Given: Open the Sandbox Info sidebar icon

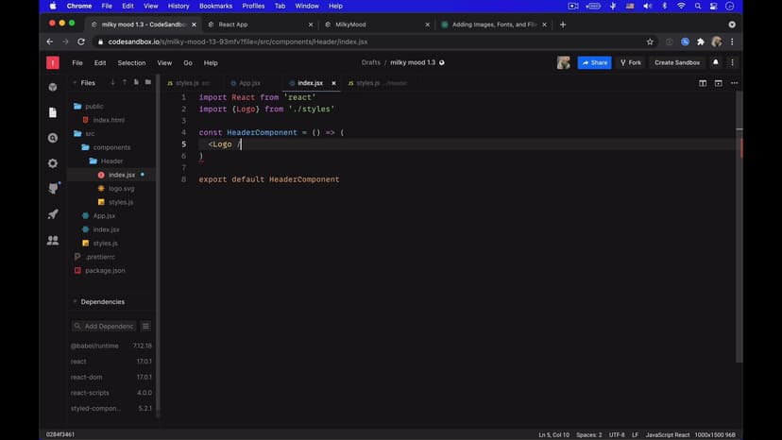Looking at the screenshot, I should click(x=53, y=87).
